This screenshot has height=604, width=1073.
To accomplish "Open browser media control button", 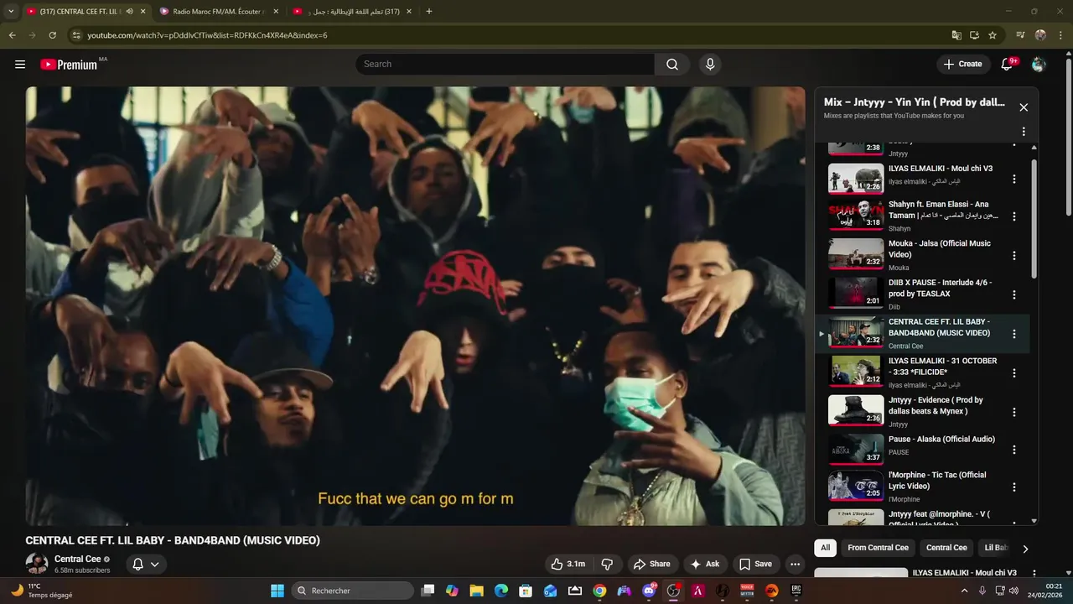I will [1020, 35].
